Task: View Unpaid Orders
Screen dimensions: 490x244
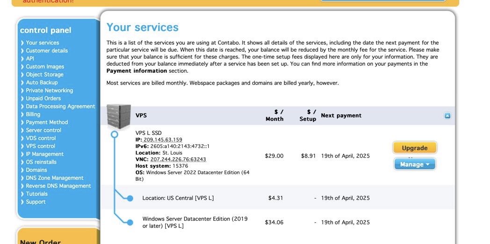Action: (43, 98)
